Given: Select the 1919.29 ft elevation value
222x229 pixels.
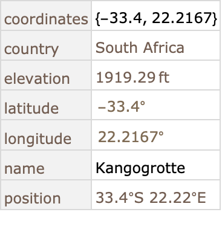Looking at the screenshot, I should point(132,78).
